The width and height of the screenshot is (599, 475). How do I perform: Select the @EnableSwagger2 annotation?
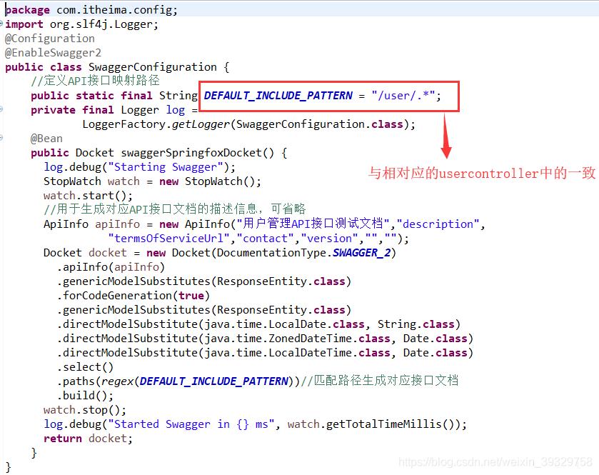(x=53, y=53)
